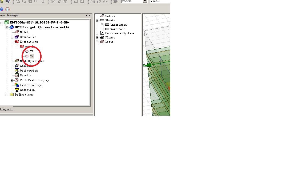
Task: Expand the Coordinate Systems node
Action: pyautogui.click(x=97, y=33)
